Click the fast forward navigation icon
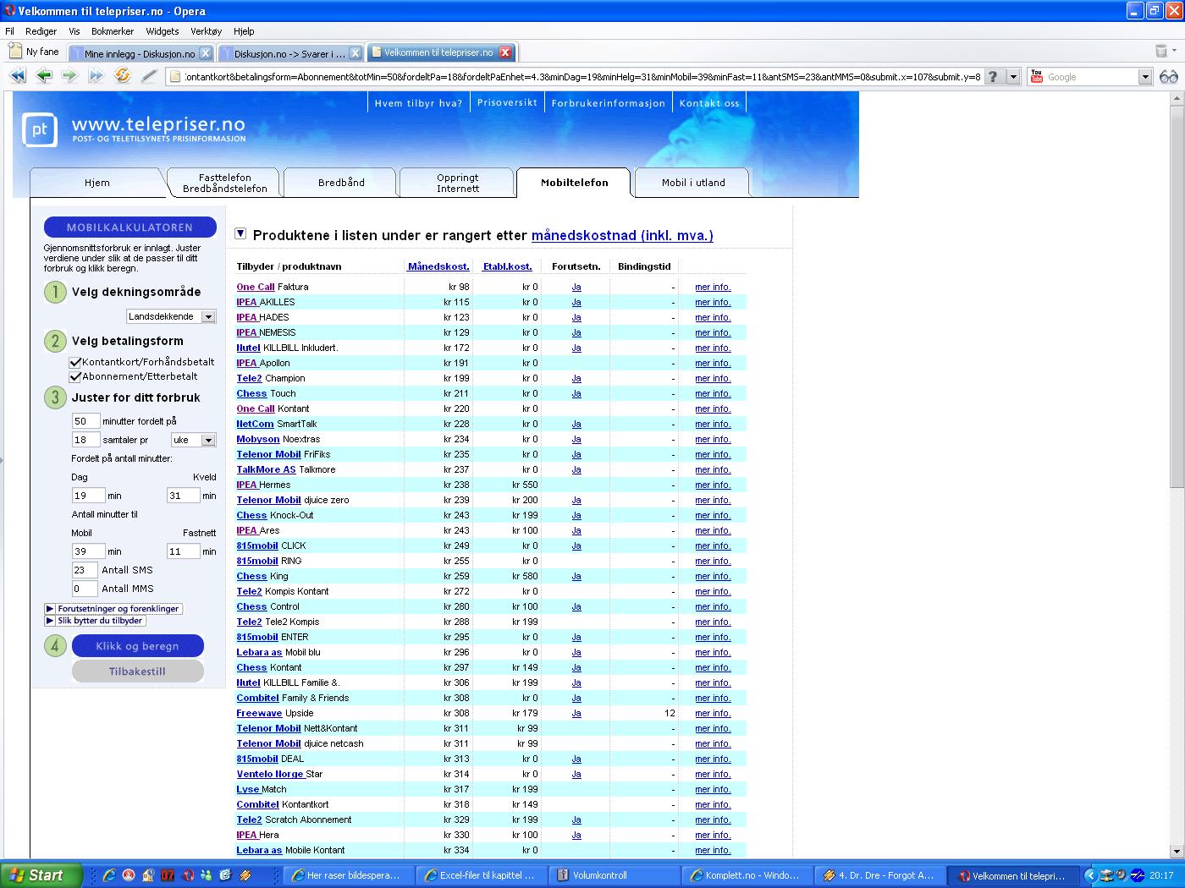 click(96, 76)
